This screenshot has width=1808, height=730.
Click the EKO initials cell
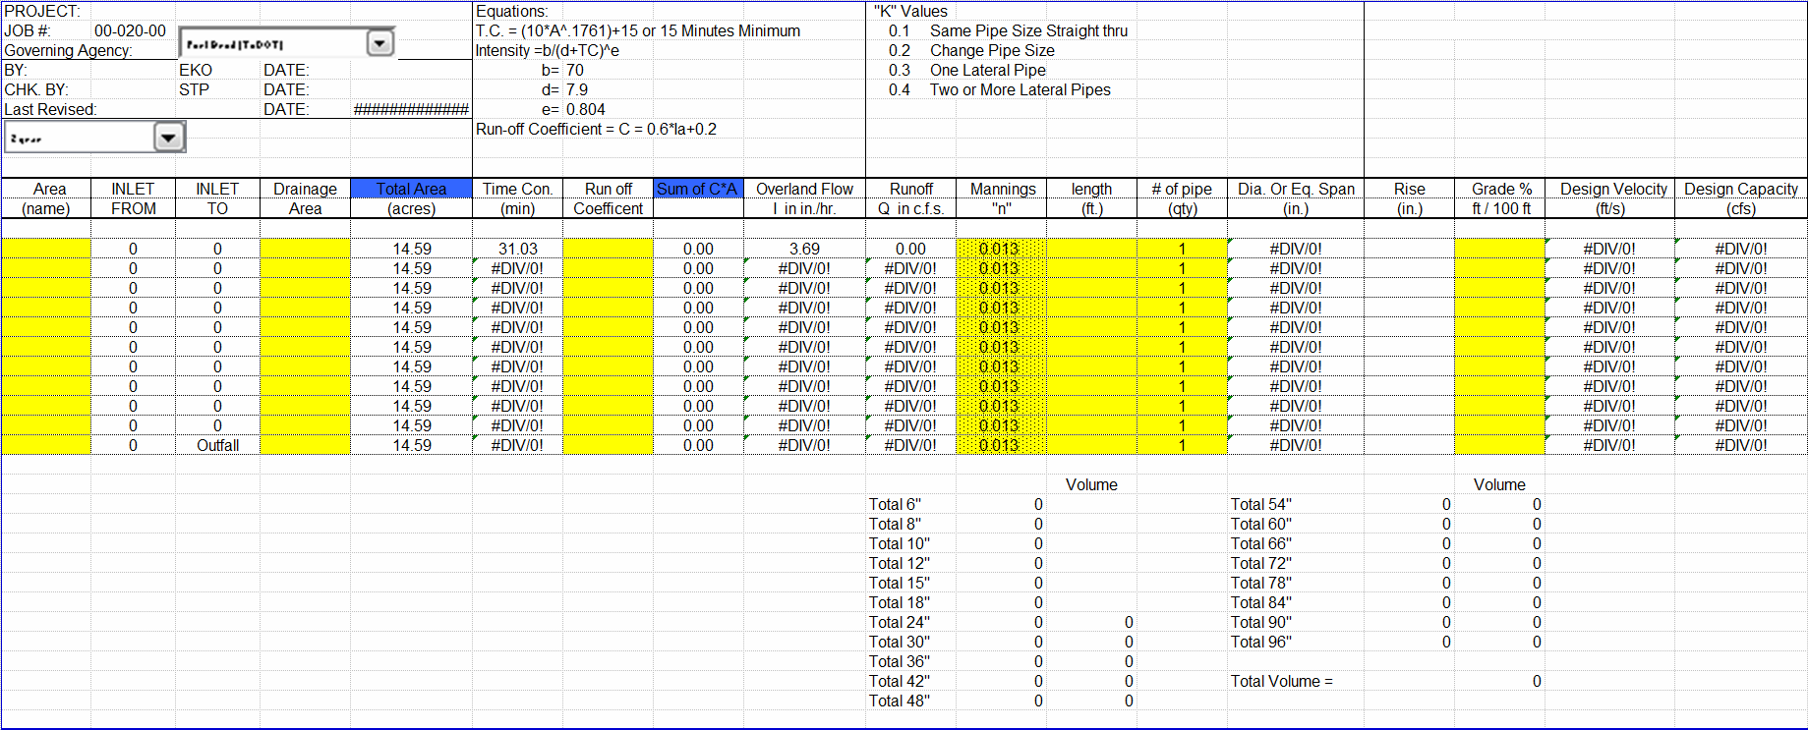196,70
